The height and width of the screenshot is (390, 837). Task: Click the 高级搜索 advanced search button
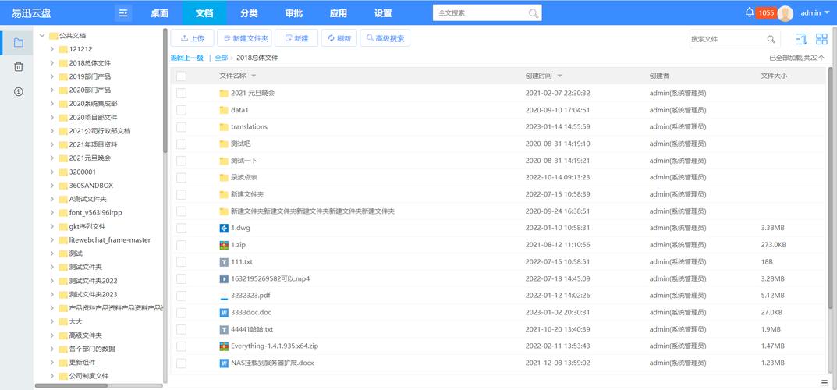click(x=385, y=38)
